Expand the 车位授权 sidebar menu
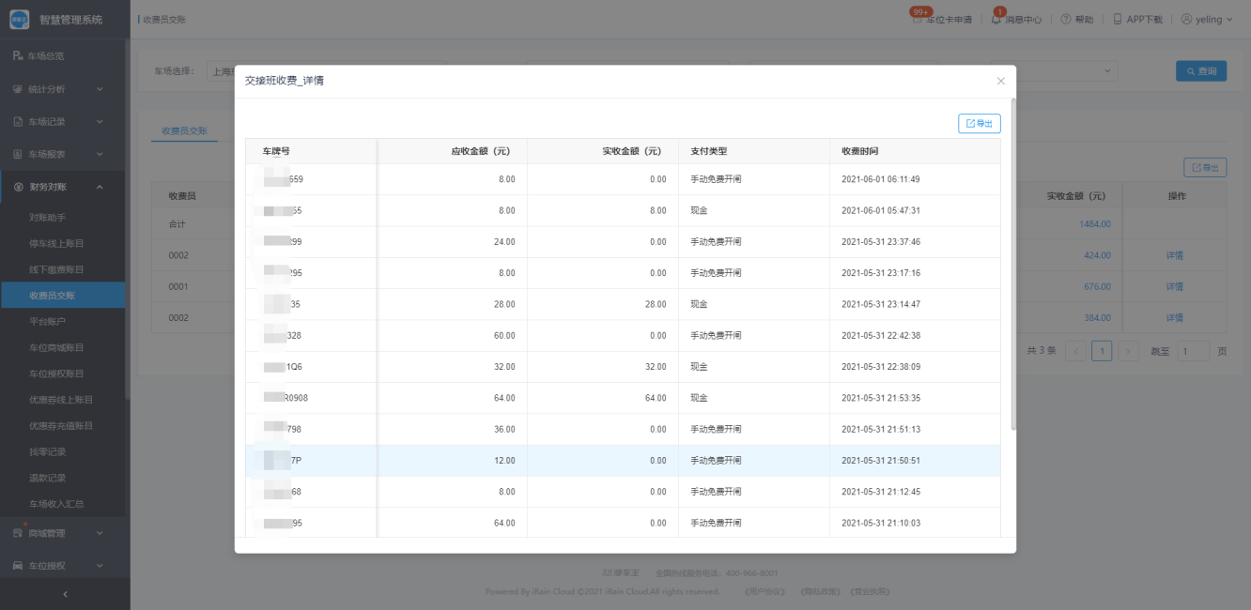The image size is (1251, 610). click(63, 566)
